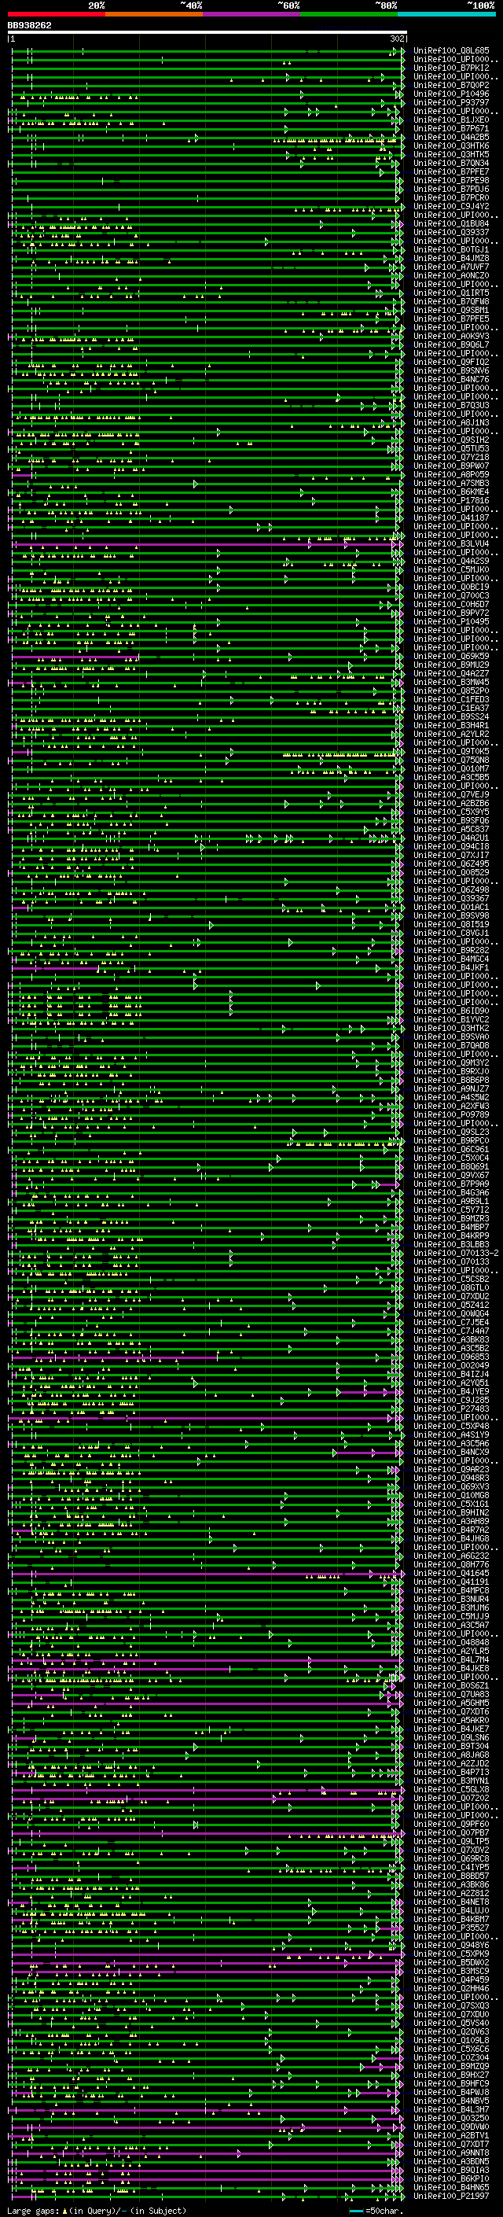Open the UniRef100_Q4A2B5 entry

451,137
